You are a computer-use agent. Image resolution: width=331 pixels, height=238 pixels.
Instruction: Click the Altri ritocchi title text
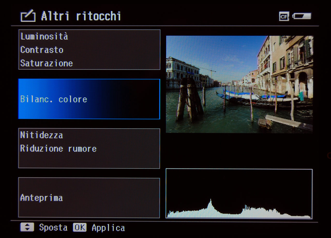[x=81, y=16]
